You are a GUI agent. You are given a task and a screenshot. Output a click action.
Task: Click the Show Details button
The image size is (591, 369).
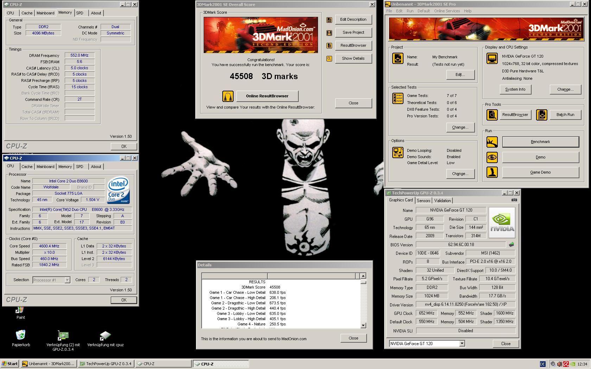pyautogui.click(x=353, y=58)
